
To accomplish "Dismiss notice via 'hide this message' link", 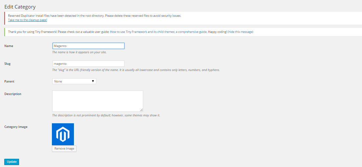I will 240,32.
